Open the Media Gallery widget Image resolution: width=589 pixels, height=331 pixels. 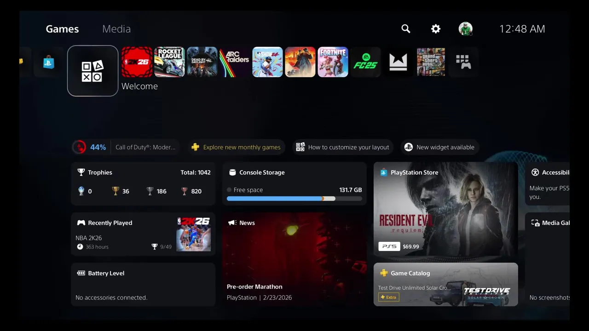(547, 259)
